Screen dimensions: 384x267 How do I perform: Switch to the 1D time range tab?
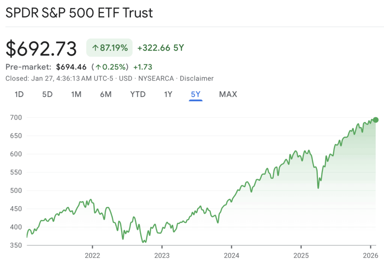pyautogui.click(x=19, y=94)
